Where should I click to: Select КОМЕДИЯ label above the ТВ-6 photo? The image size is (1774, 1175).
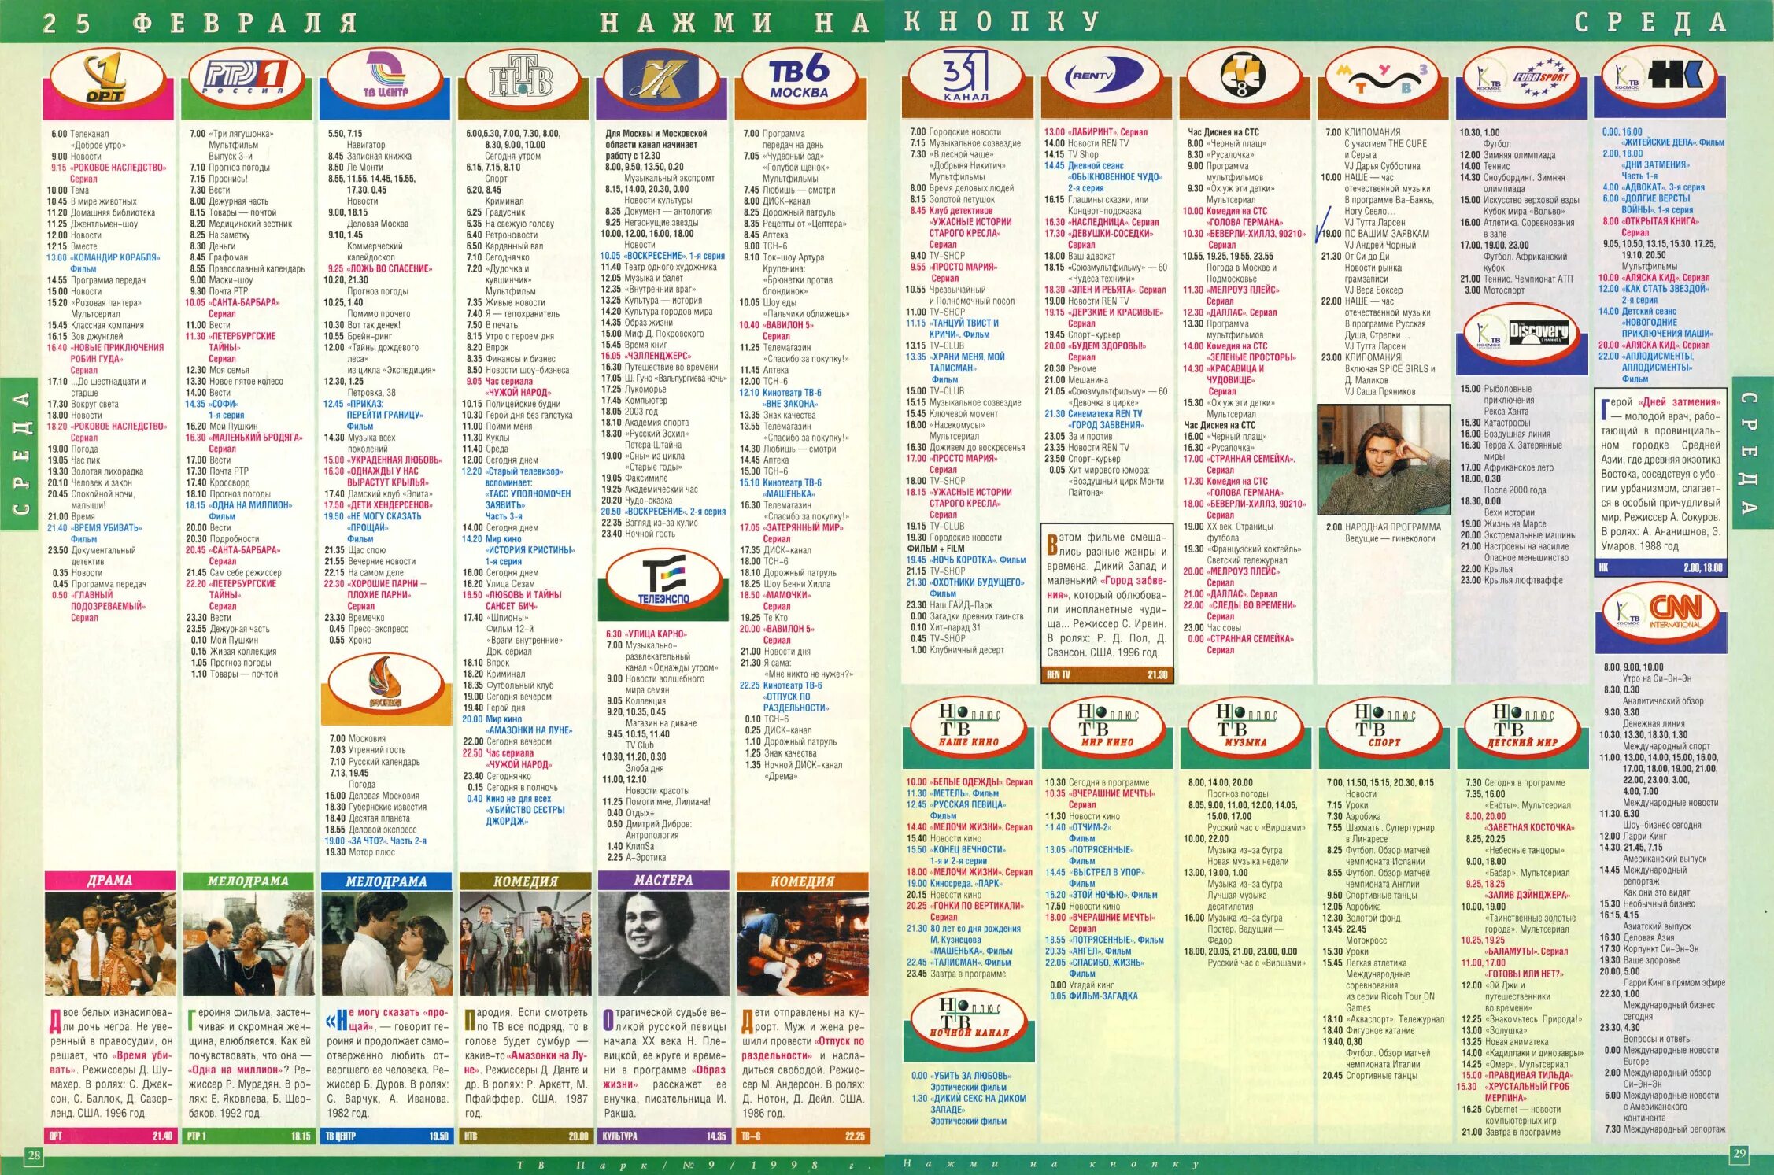pos(802,881)
